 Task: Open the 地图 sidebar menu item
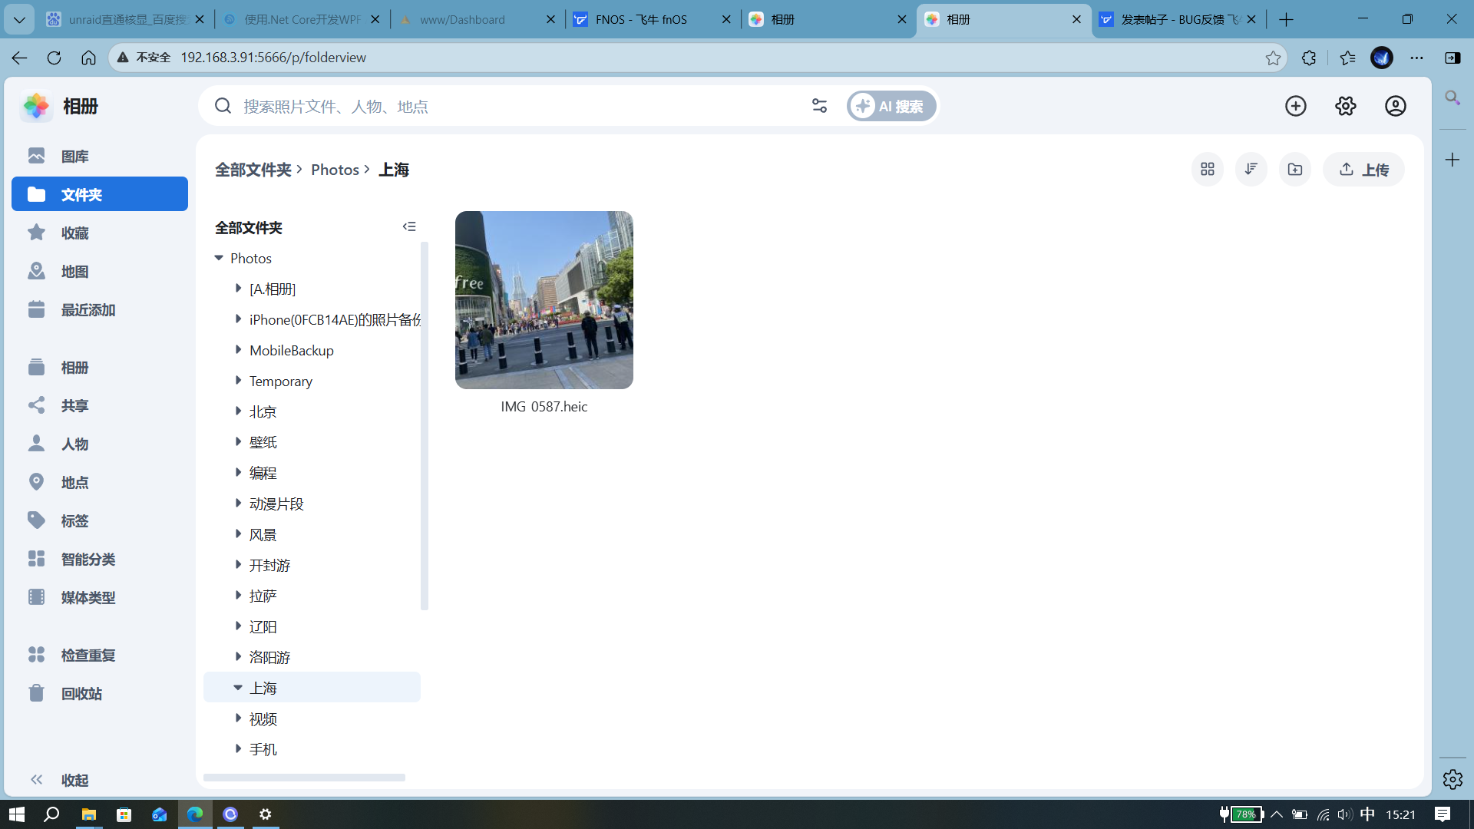point(74,272)
